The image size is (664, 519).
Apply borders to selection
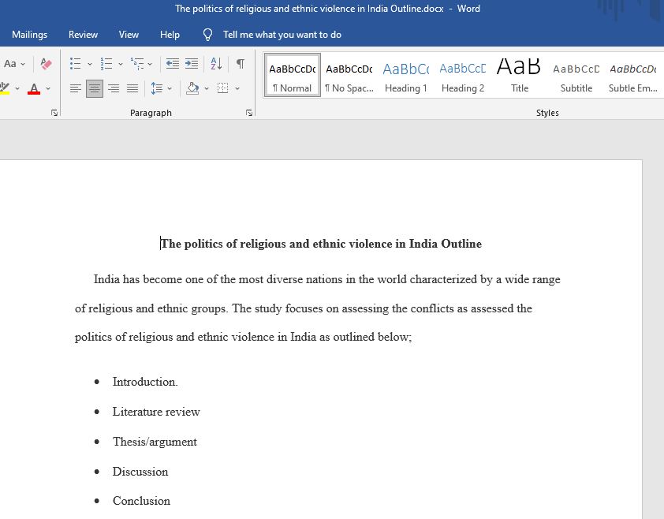[x=222, y=88]
